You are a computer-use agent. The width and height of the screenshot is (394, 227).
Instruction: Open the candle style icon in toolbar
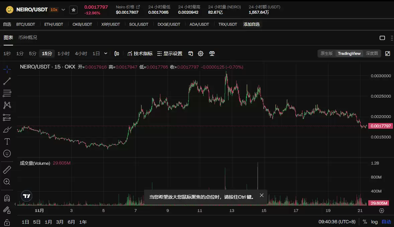(116, 53)
